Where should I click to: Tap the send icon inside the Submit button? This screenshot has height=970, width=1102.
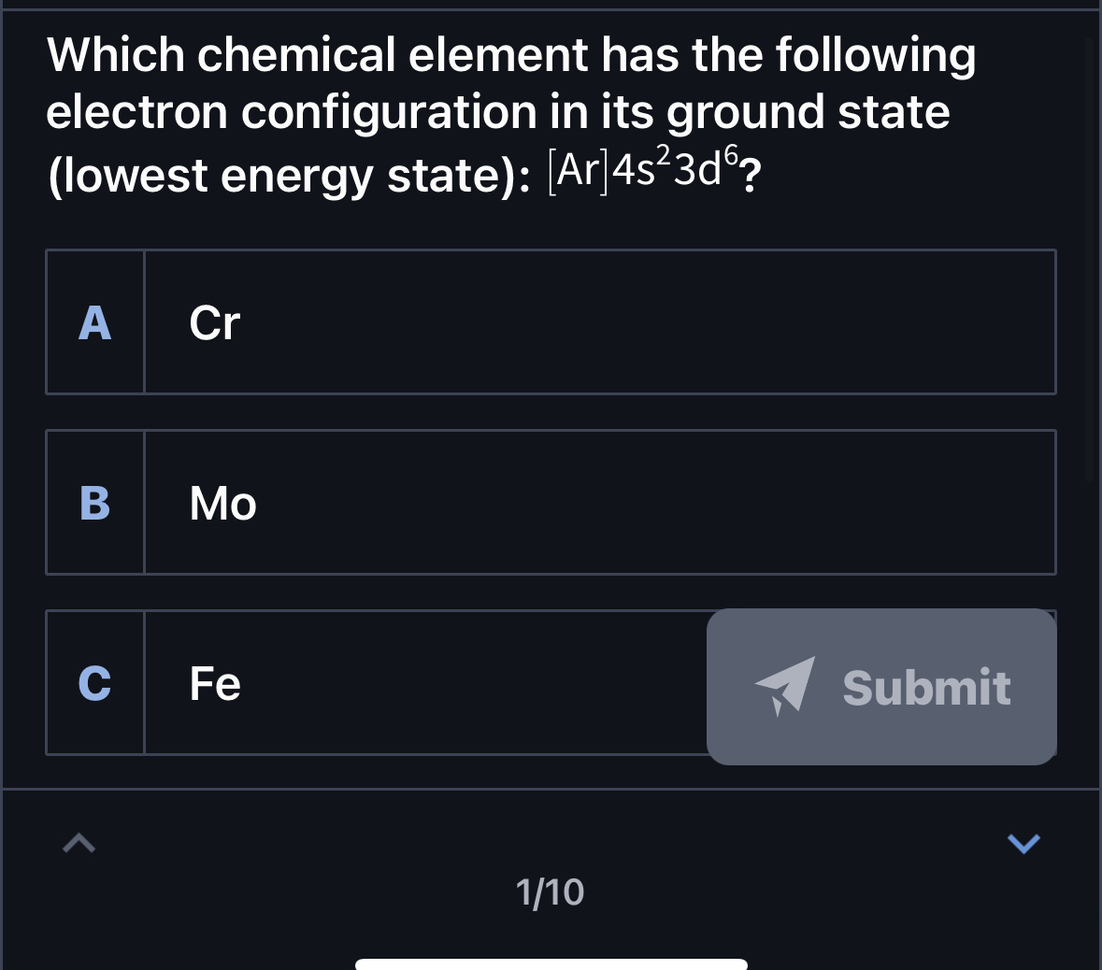click(x=783, y=686)
